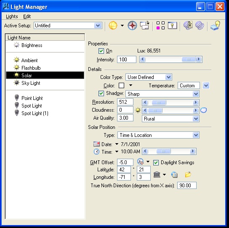
Task: Click the GMT Offset input field
Action: coord(125,162)
